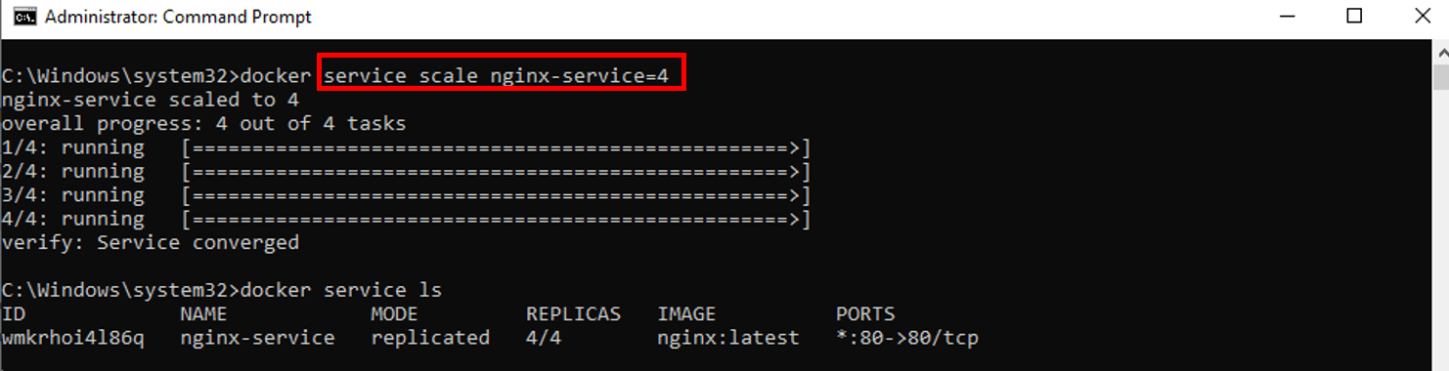Click the 'verify: Service converged' line
The width and height of the screenshot is (1449, 371).
151,242
